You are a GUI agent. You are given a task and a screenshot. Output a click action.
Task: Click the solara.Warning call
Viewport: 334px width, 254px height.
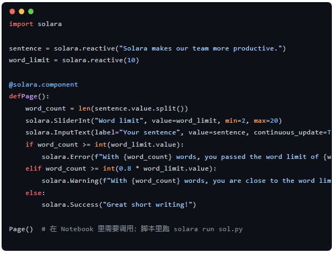pos(70,181)
